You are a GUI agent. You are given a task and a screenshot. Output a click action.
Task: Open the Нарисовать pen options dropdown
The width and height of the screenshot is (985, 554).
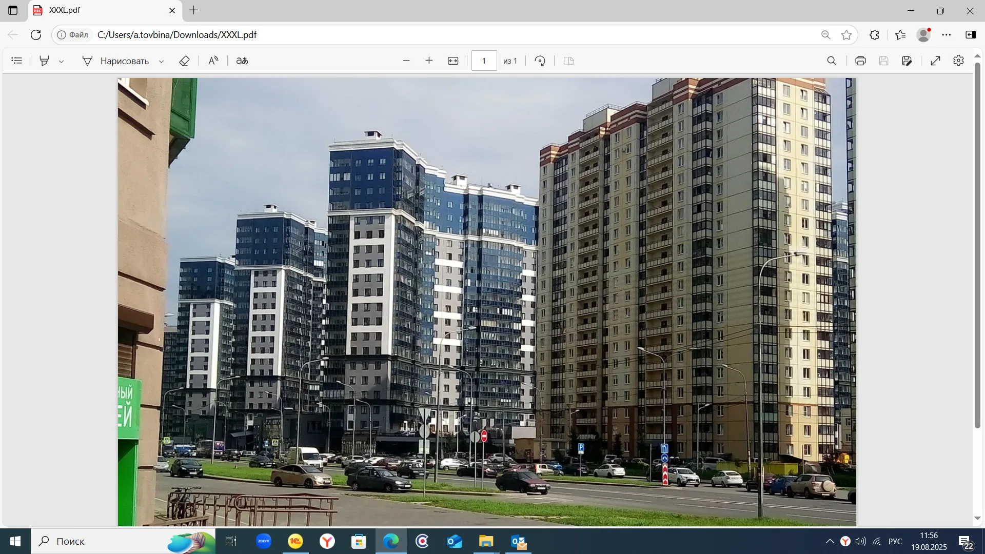[x=162, y=61]
